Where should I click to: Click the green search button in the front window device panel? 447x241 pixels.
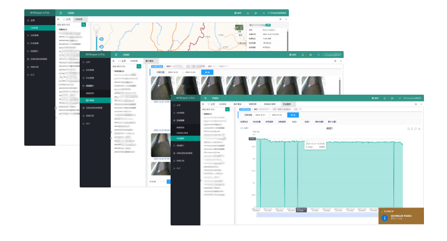click(x=227, y=109)
